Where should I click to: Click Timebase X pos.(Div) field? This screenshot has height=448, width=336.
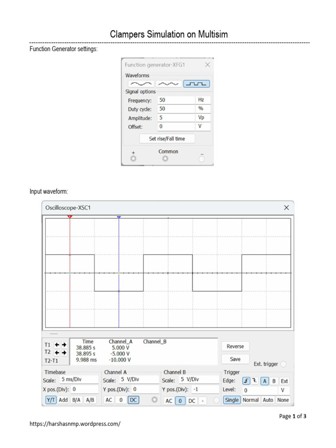tap(85, 389)
